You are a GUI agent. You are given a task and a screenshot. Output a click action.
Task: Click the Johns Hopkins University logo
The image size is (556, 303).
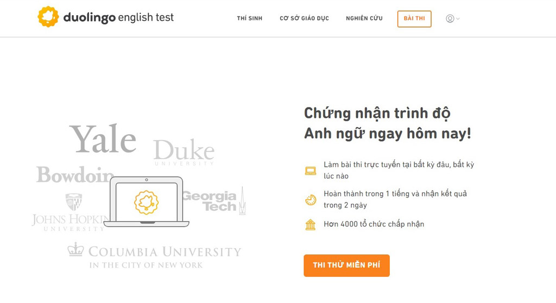point(70,212)
